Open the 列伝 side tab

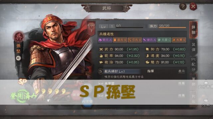193,99
